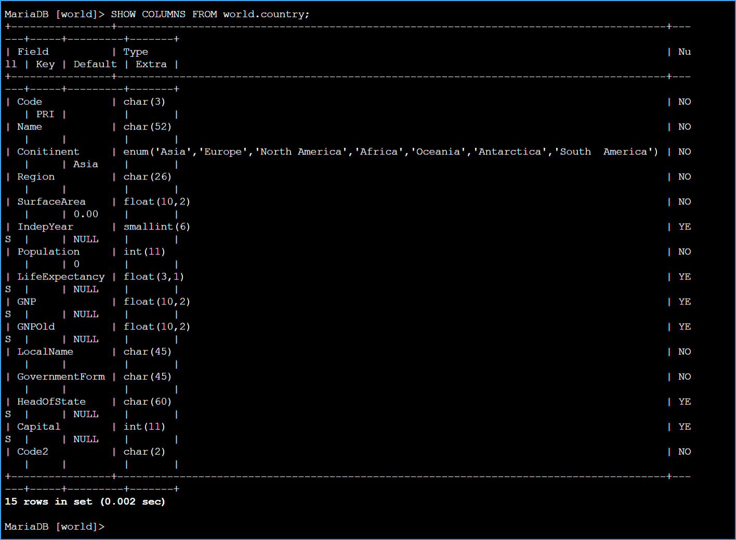Select the LifeExpectancy field name
This screenshot has height=540, width=736.
point(61,276)
